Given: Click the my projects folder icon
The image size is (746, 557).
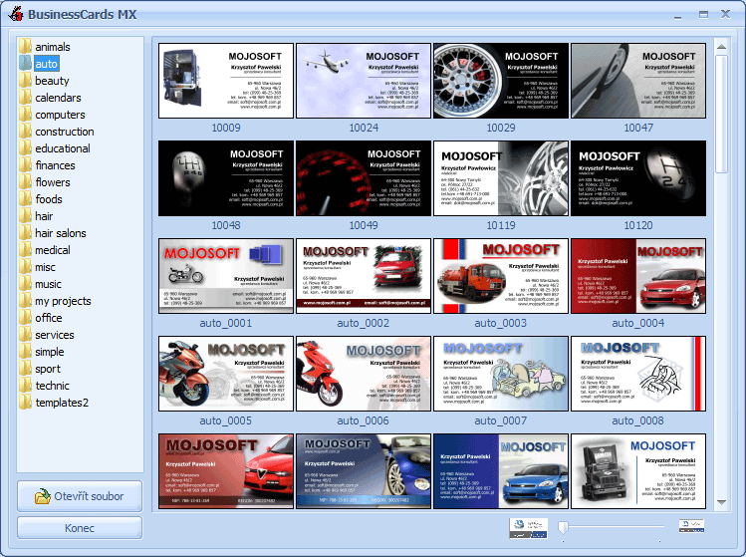Looking at the screenshot, I should coord(25,300).
